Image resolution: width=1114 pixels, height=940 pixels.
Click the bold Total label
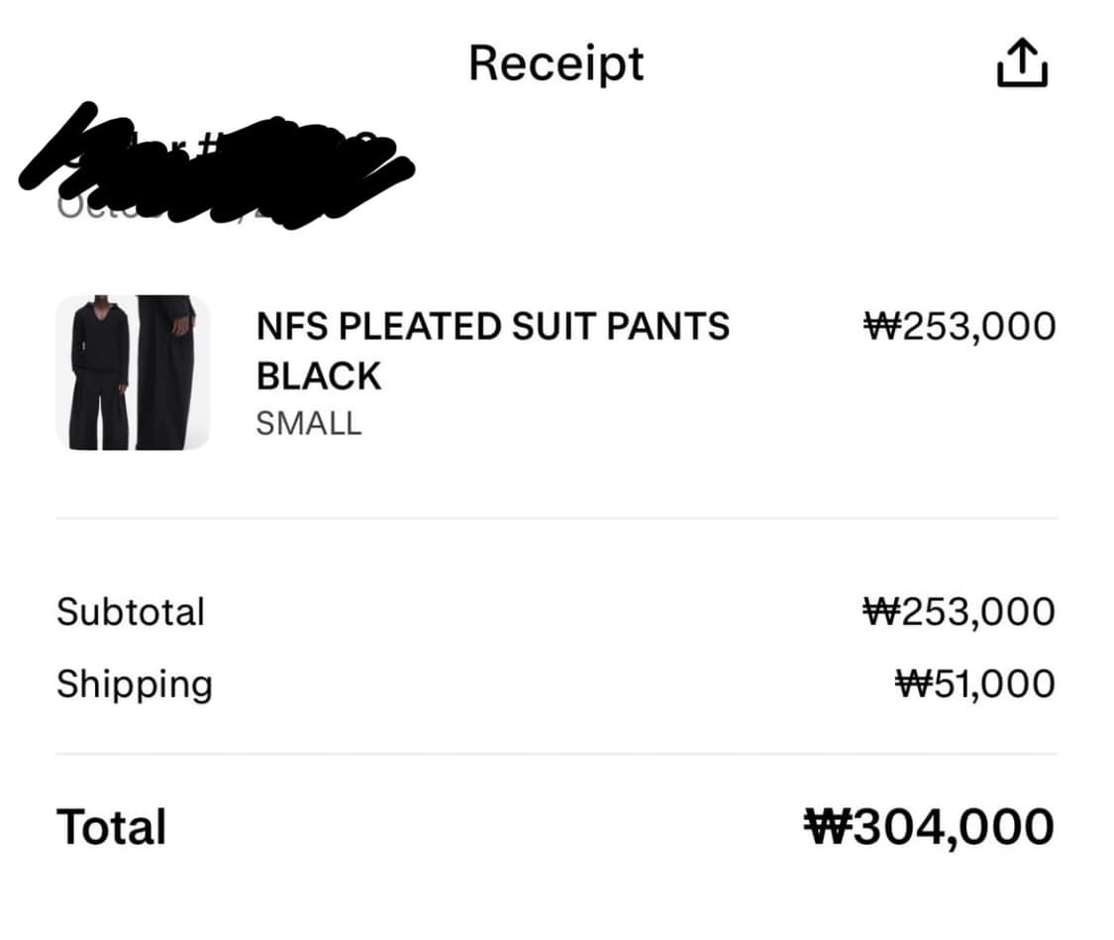(111, 827)
